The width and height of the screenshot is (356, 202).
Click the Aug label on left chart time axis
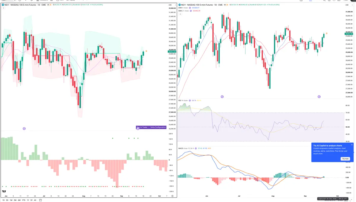click(x=84, y=196)
